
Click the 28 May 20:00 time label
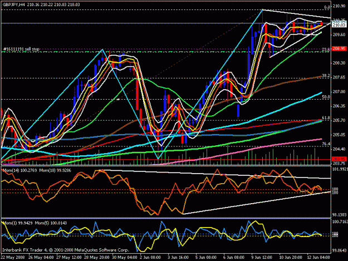pos(97,257)
